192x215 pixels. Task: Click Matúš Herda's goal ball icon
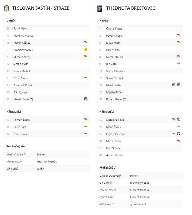[x=86, y=99]
